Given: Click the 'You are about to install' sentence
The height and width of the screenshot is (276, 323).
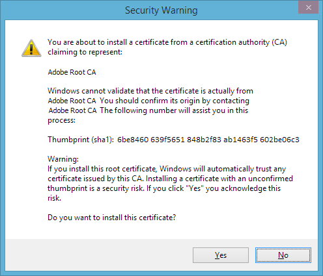Looking at the screenshot, I should point(167,42).
